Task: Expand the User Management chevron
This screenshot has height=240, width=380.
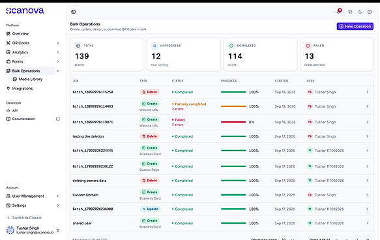Action: coord(58,196)
